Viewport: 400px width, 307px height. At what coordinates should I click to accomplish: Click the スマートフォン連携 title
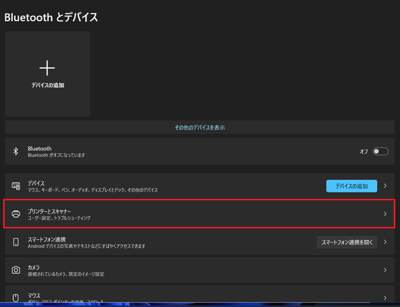46,239
